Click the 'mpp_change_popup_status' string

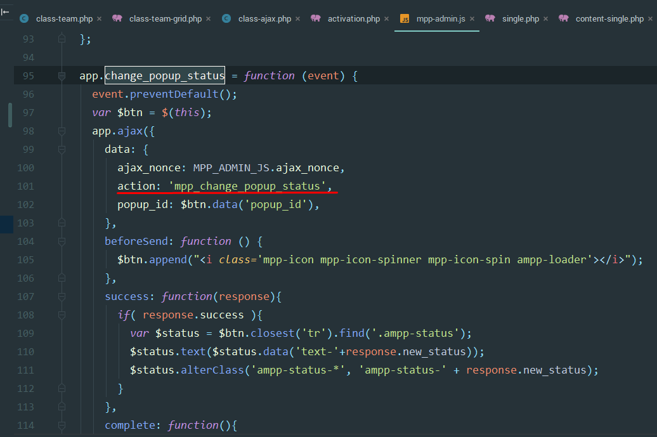tap(247, 186)
